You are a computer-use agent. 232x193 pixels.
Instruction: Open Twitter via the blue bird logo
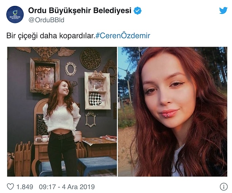[223, 11]
